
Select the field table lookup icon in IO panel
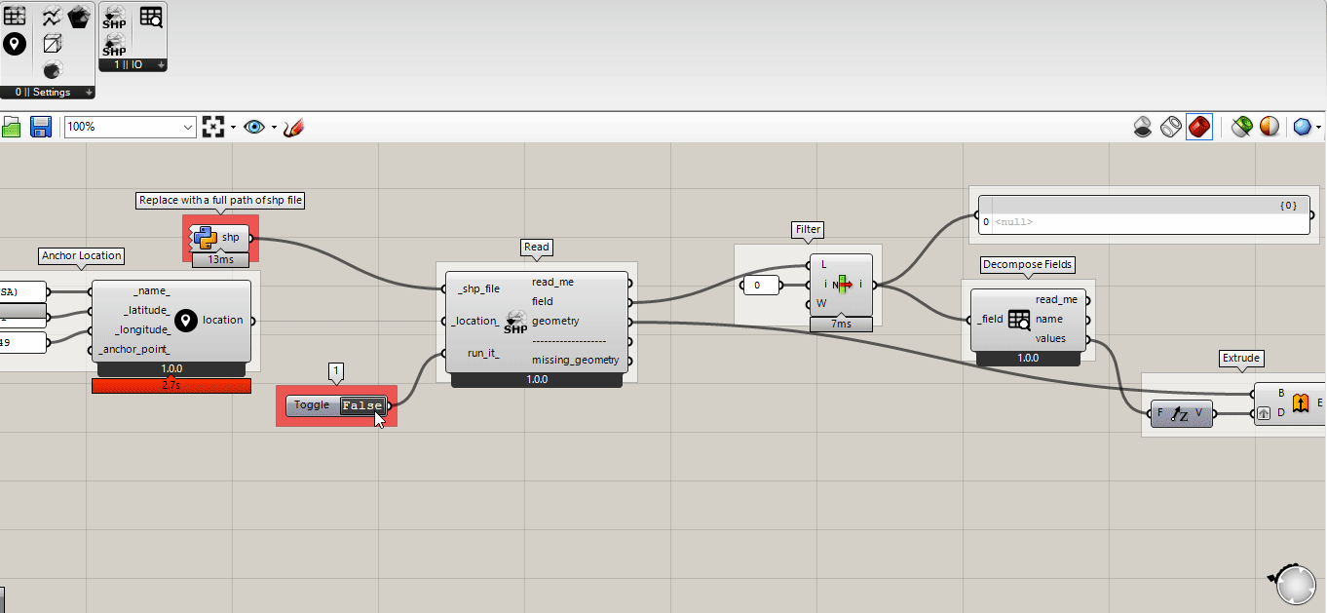148,17
